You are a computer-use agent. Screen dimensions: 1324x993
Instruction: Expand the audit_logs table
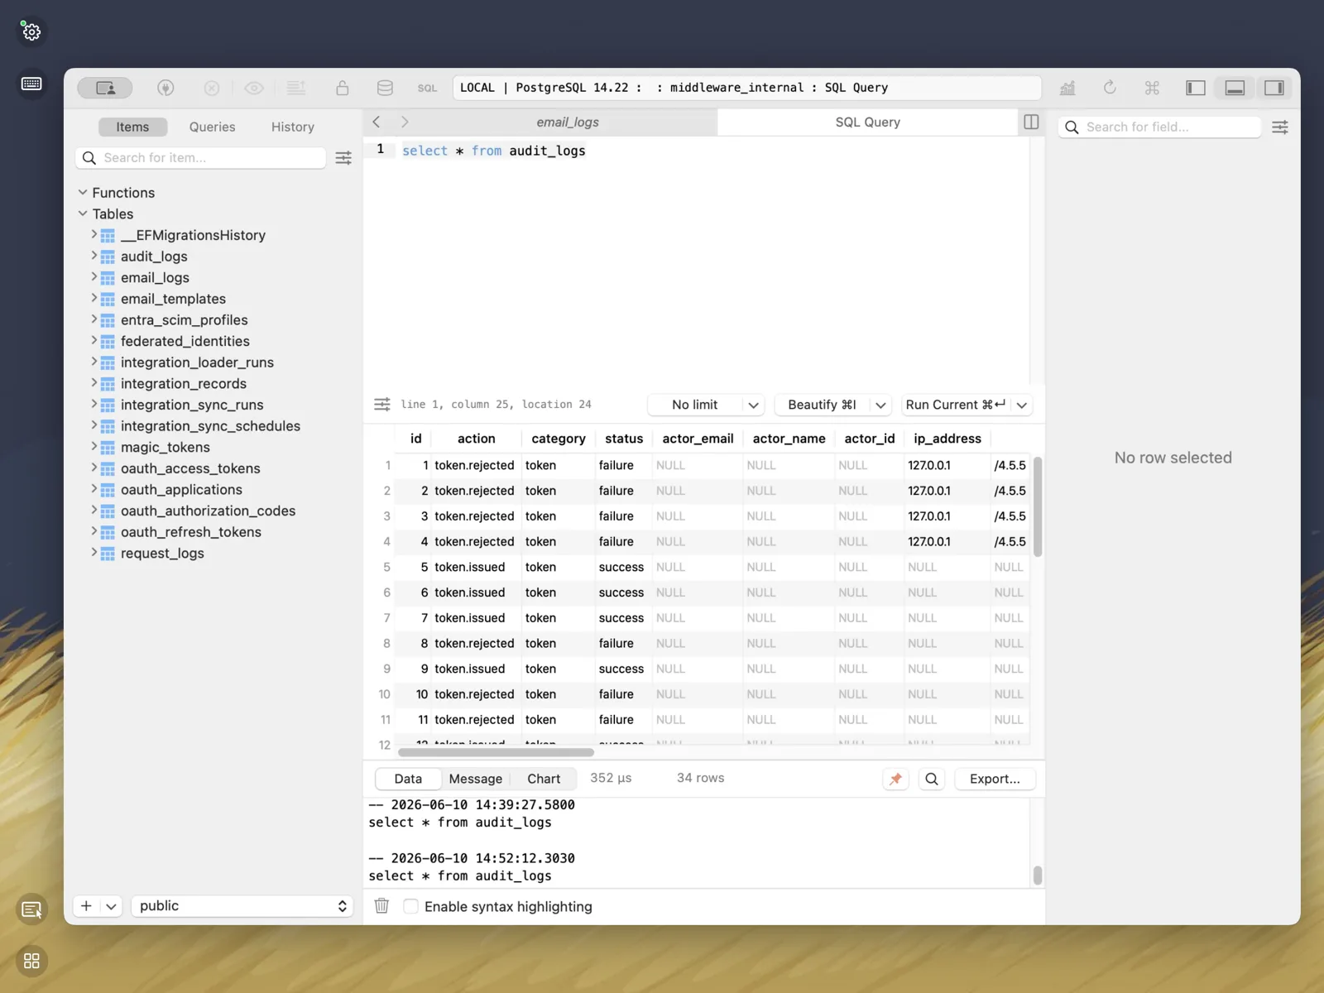(94, 256)
